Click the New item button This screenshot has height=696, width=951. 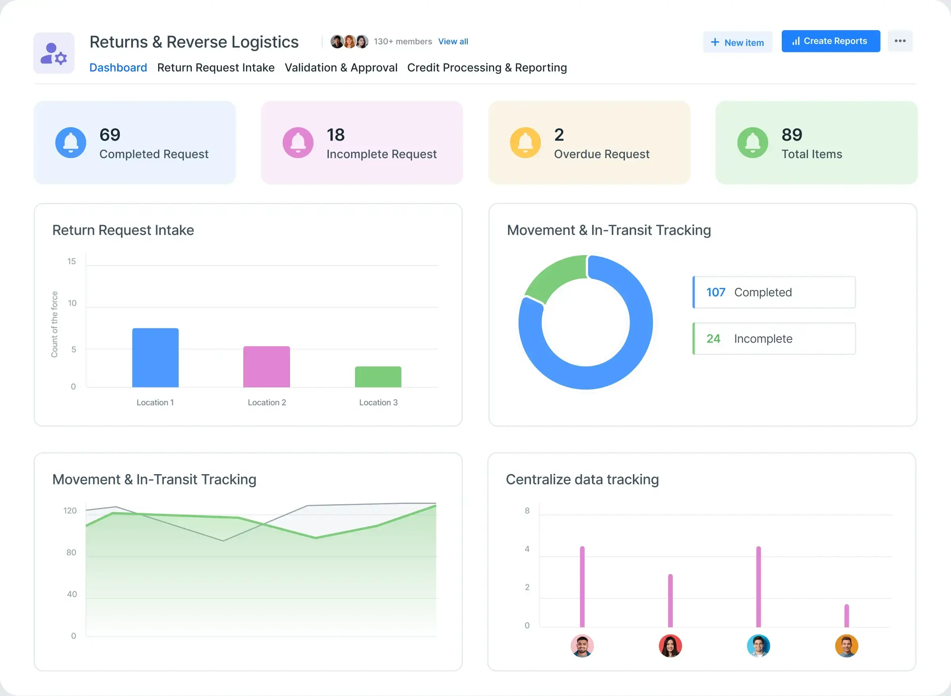[x=737, y=42]
